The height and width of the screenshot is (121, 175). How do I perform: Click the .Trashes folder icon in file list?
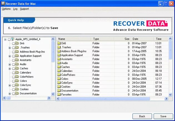[59, 47]
